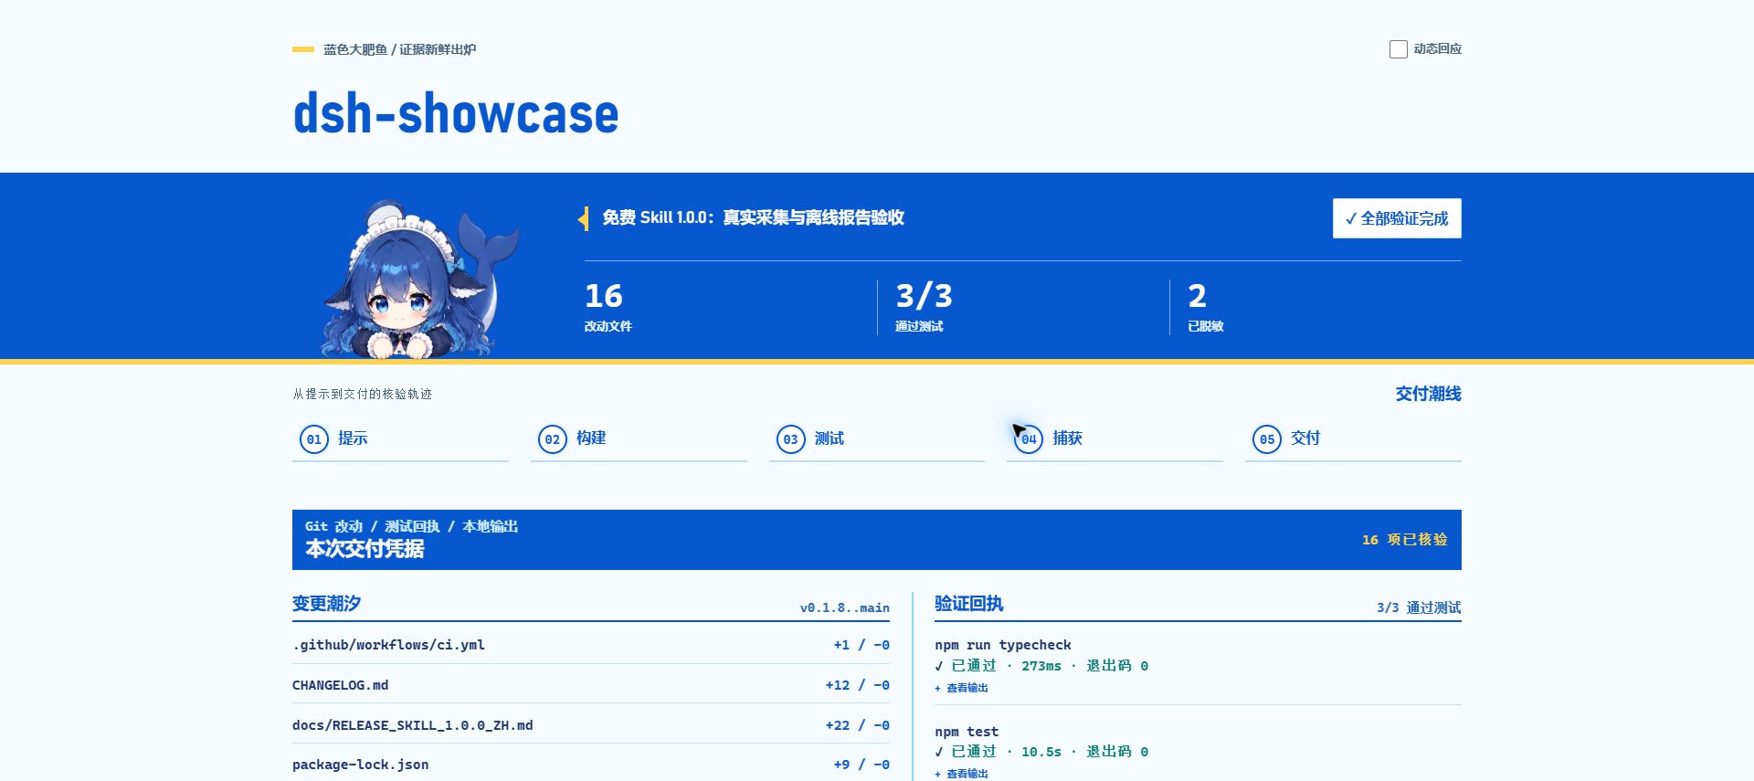This screenshot has width=1754, height=781.
Task: Click the npm run typecheck command text
Action: 1003,645
